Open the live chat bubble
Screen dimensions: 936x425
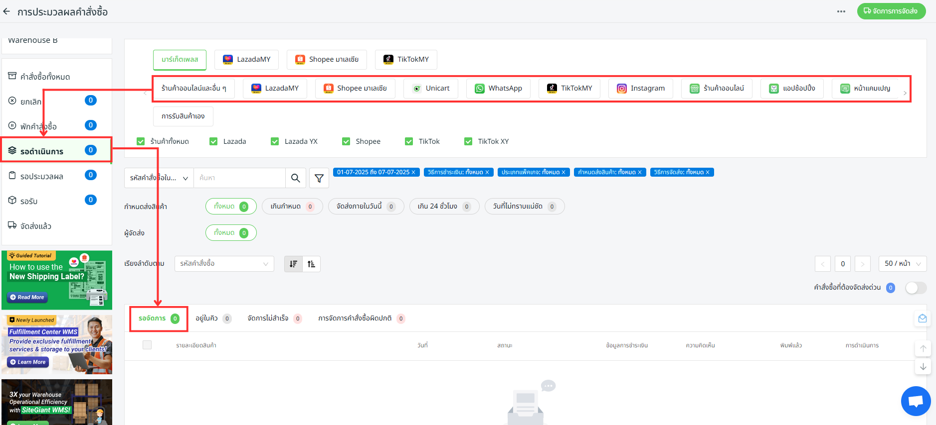point(916,401)
